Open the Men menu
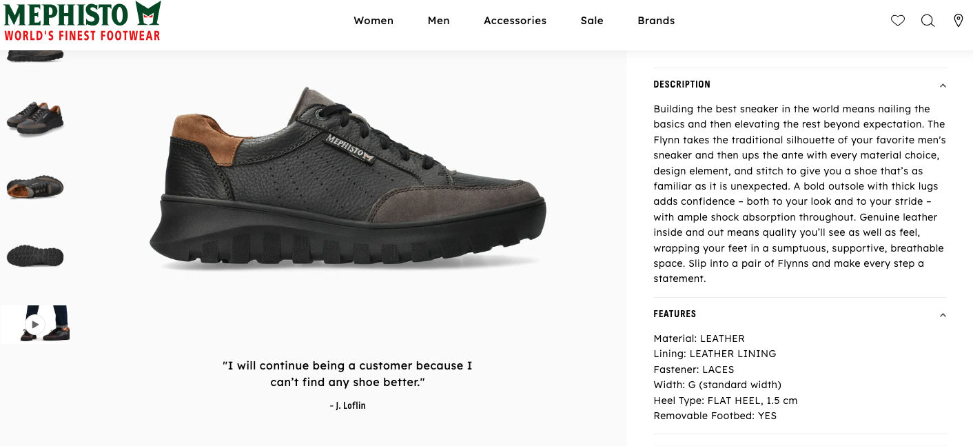This screenshot has width=973, height=446. 438,21
